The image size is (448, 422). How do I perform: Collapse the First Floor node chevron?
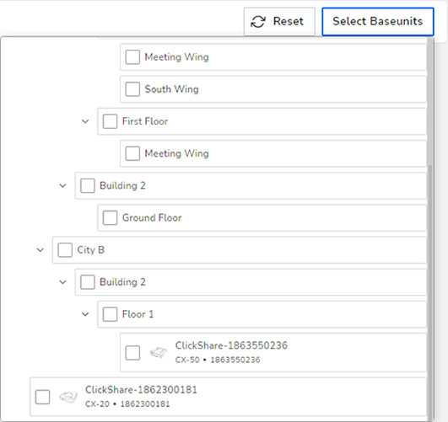pos(85,121)
